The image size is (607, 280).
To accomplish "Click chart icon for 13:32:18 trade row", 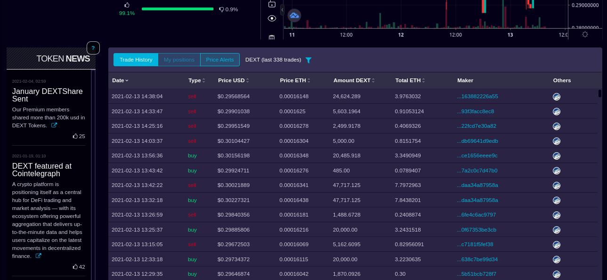I will pos(557,200).
